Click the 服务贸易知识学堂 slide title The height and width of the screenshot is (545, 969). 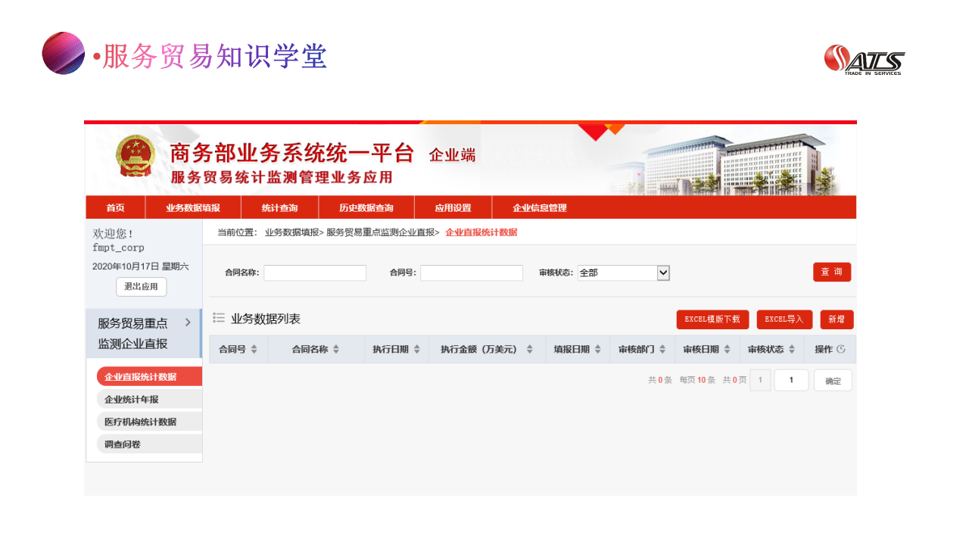pos(214,57)
